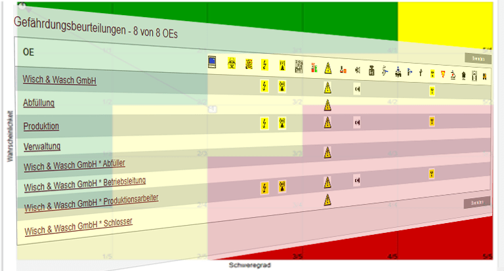
Task: Open Wisch & Wasch GmbH * Schlosser
Action: coord(78,226)
